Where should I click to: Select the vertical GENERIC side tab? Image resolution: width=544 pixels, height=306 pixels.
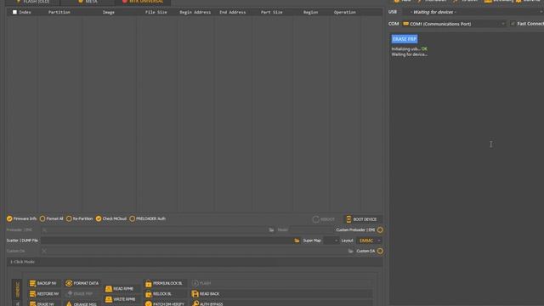click(x=17, y=289)
